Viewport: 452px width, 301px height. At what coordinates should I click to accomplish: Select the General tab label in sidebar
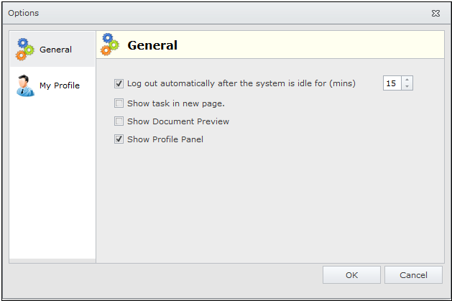(55, 50)
